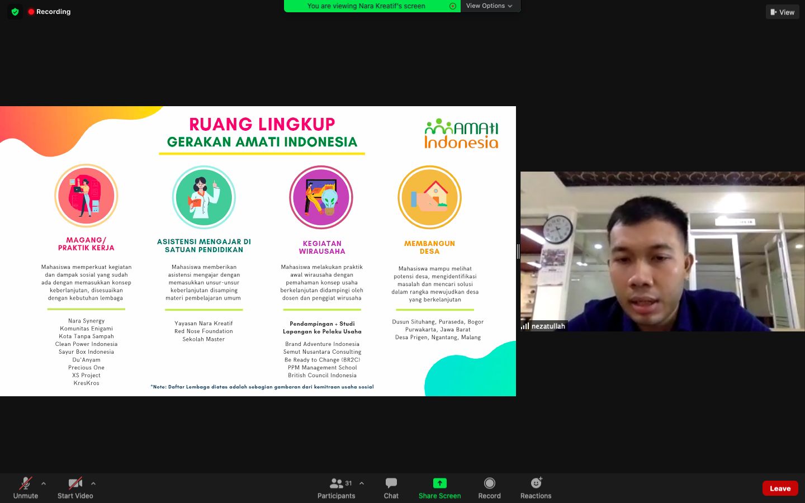Expand video options arrow next to Start Video
This screenshot has height=503, width=805.
pyautogui.click(x=93, y=483)
